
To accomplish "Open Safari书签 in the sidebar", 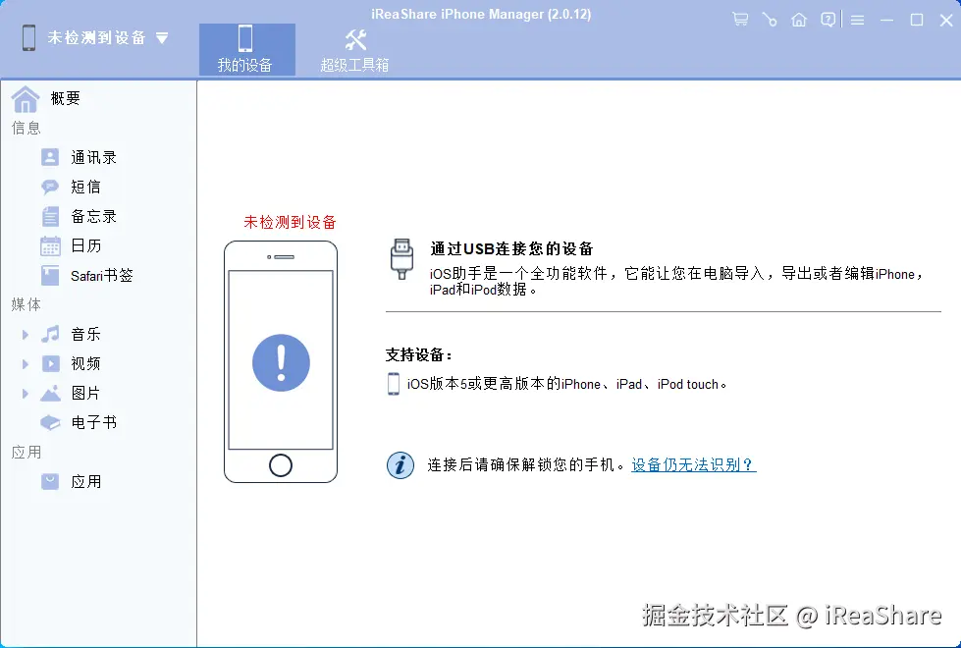I will coord(102,275).
